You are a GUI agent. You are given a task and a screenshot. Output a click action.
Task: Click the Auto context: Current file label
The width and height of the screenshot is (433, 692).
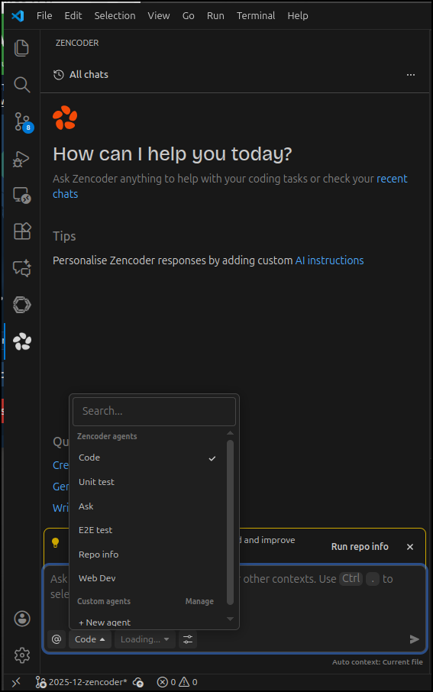point(377,662)
